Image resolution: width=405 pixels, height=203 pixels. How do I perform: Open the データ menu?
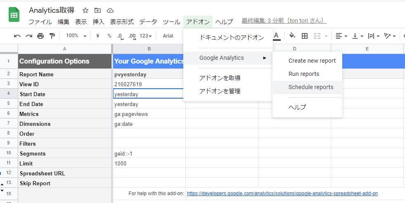pyautogui.click(x=148, y=22)
